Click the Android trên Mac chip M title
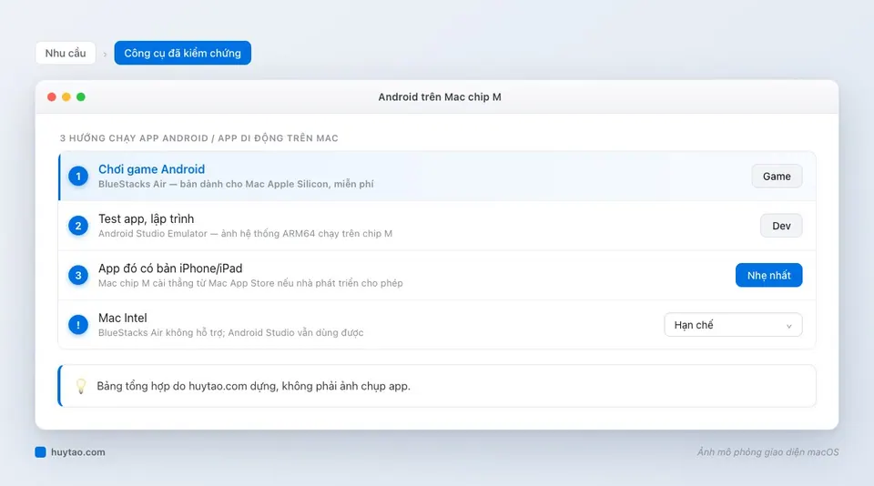This screenshot has width=874, height=486. 440,97
